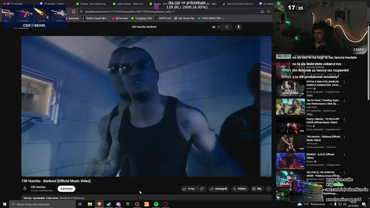The width and height of the screenshot is (370, 208).
Task: Open options menu for Kobieta Gangstera video
Action: pos(344,82)
